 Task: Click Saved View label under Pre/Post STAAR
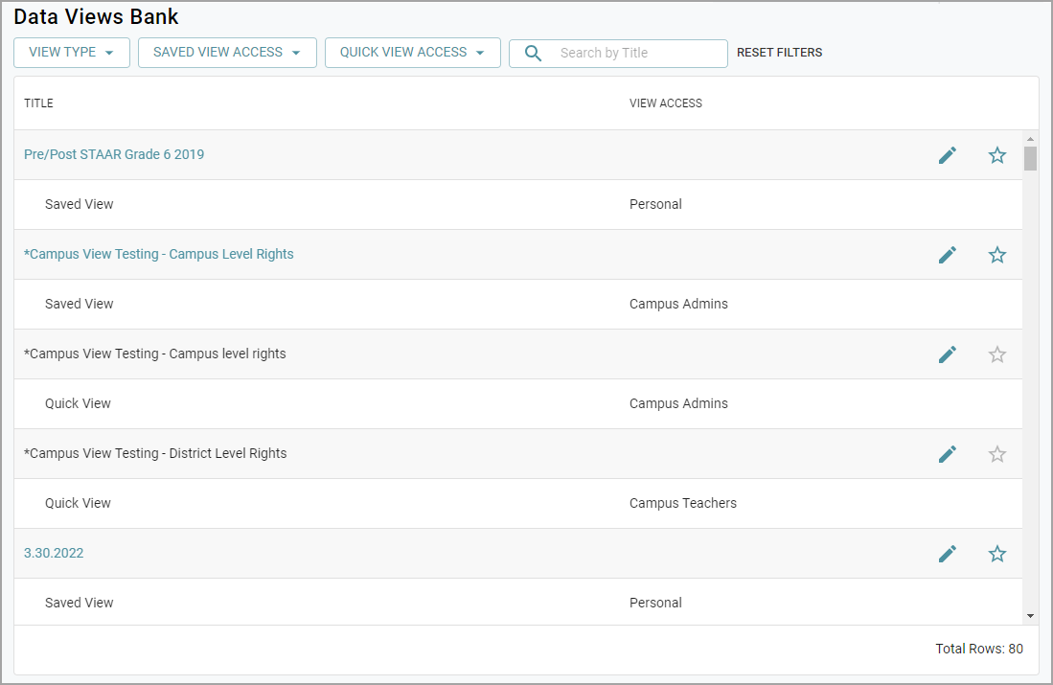[80, 204]
